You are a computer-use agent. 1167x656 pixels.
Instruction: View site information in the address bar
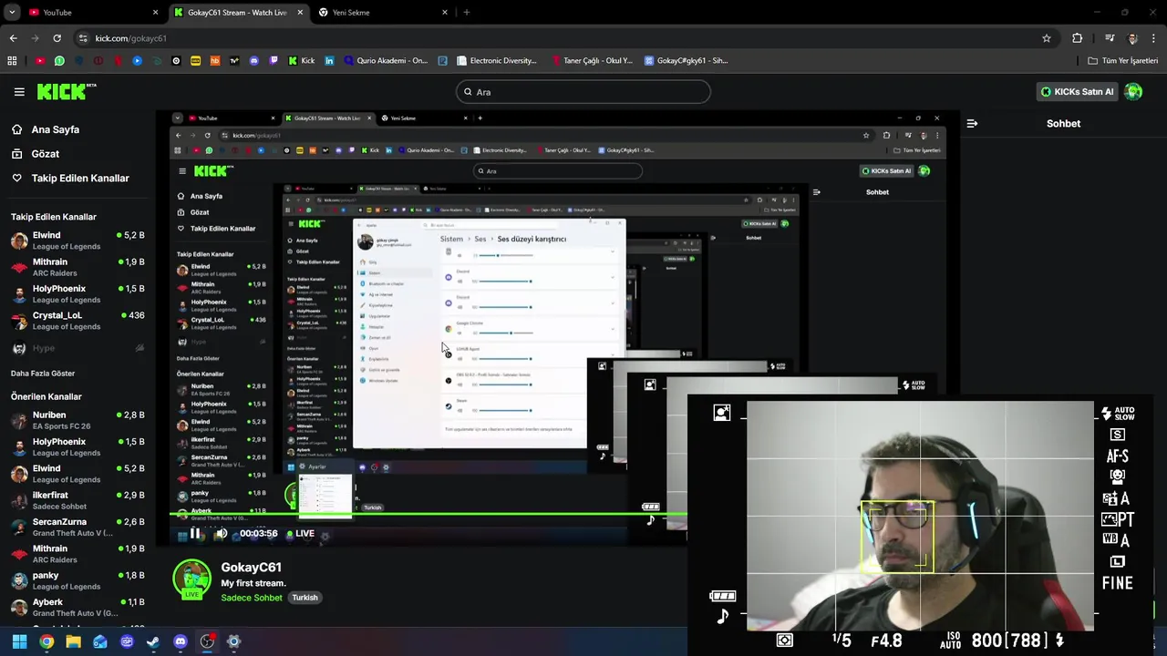83,38
